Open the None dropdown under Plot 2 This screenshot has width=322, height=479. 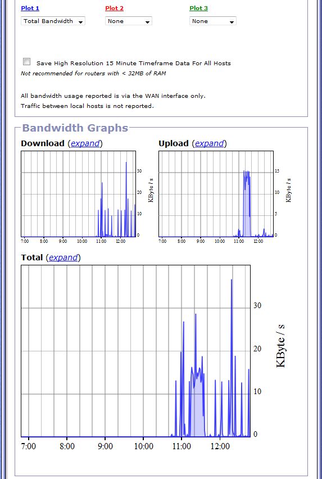129,21
